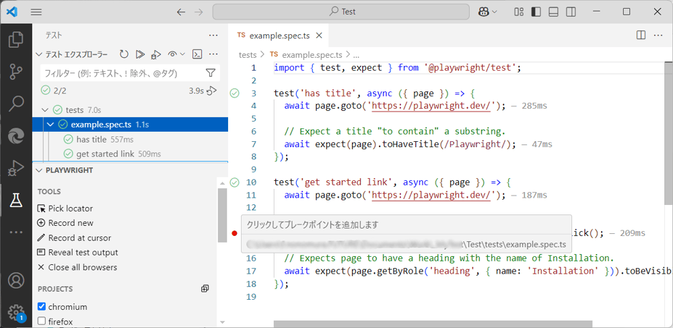
Task: Open Test Explorer more actions menu
Action: pyautogui.click(x=213, y=54)
